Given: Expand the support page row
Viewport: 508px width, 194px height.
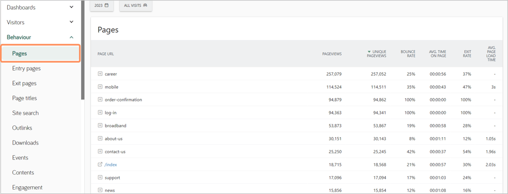Looking at the screenshot, I should click(x=100, y=177).
